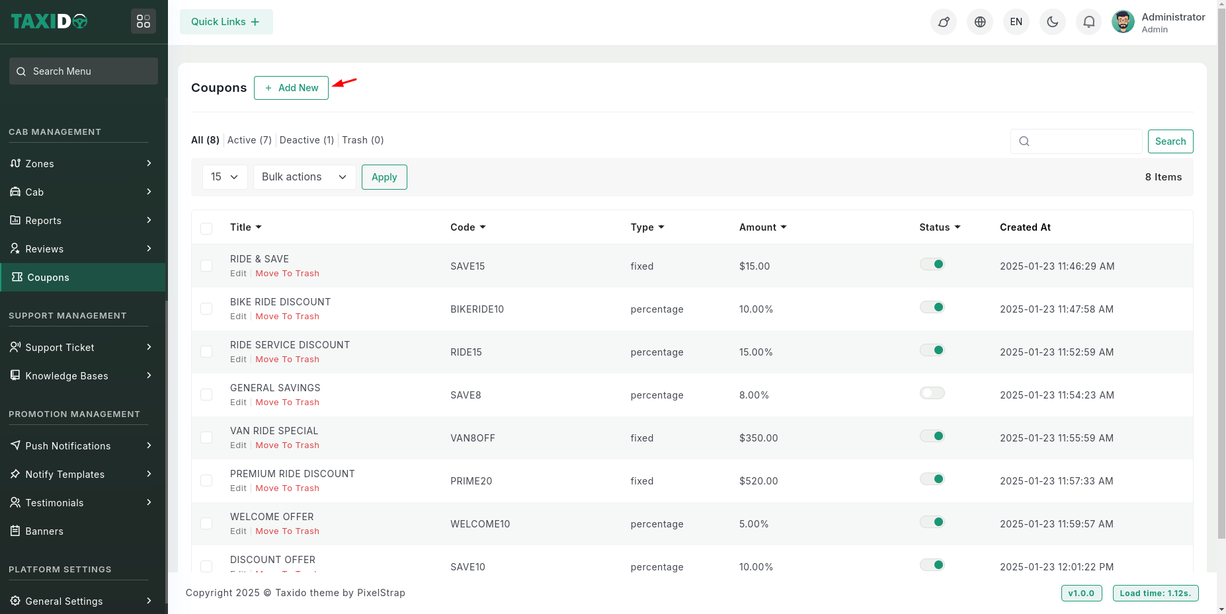Click the Add New coupon button
Viewport: 1226px width, 614px height.
[x=291, y=88]
